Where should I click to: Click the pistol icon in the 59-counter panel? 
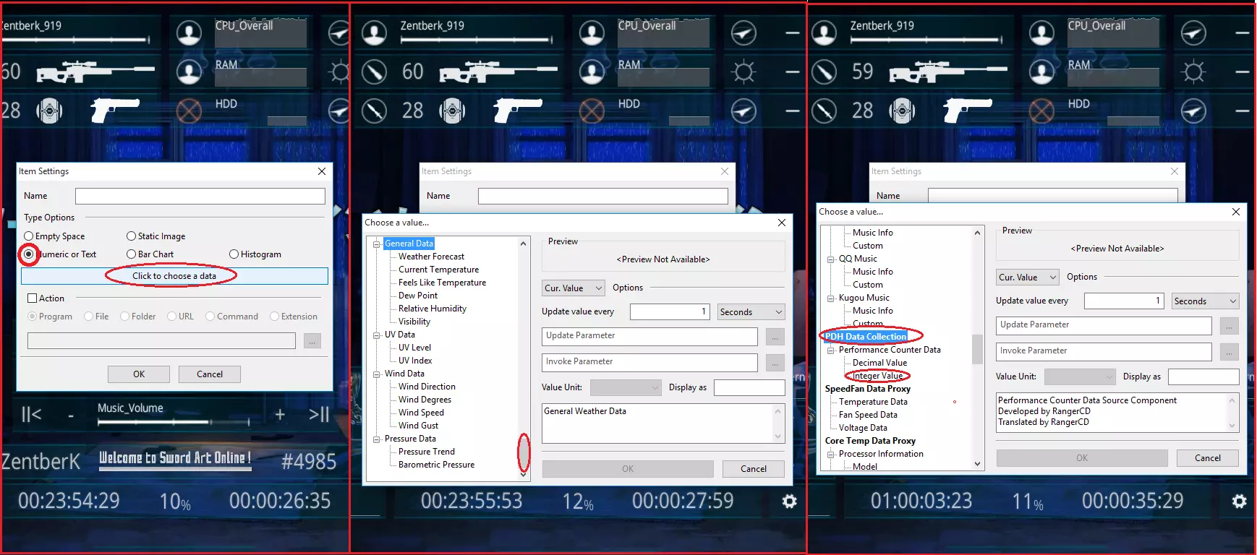click(x=968, y=111)
